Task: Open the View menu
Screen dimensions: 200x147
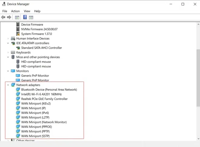Action: 27,11
